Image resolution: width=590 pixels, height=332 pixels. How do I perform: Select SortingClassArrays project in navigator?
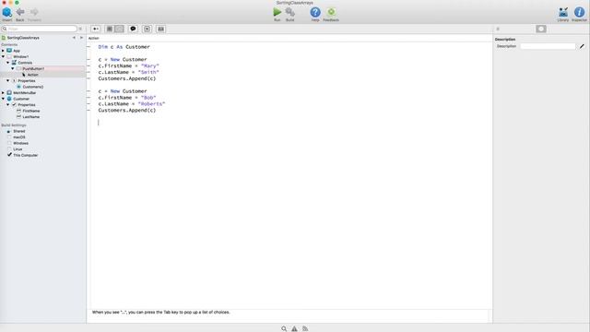(23, 38)
